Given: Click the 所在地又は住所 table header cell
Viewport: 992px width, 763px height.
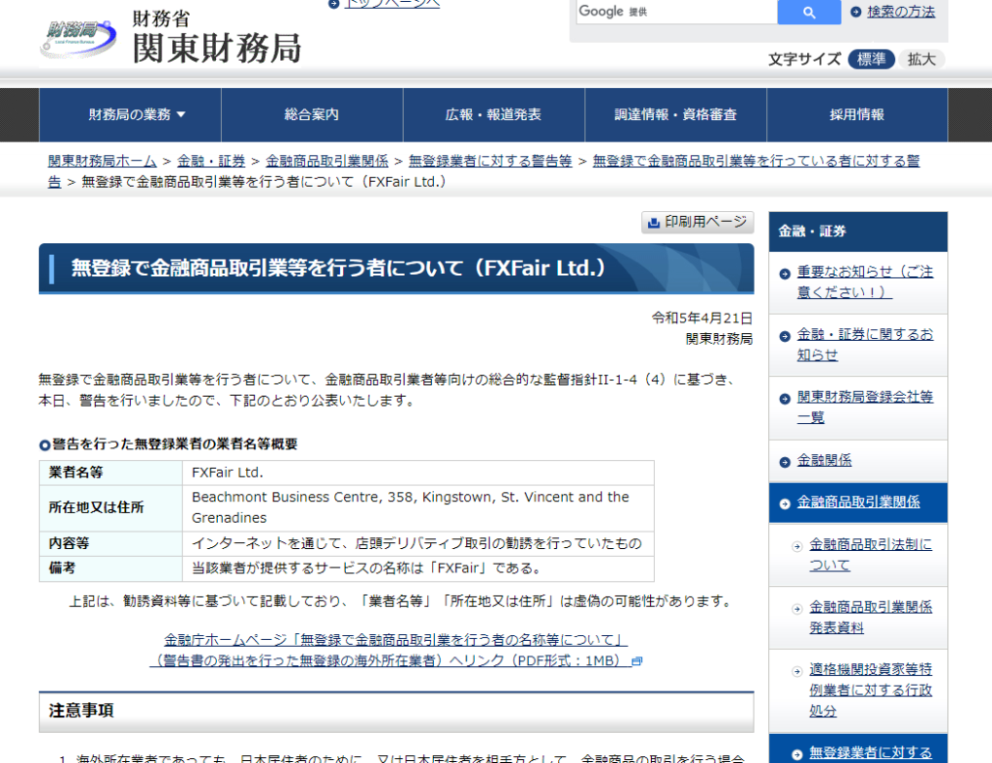Looking at the screenshot, I should pos(110,508).
